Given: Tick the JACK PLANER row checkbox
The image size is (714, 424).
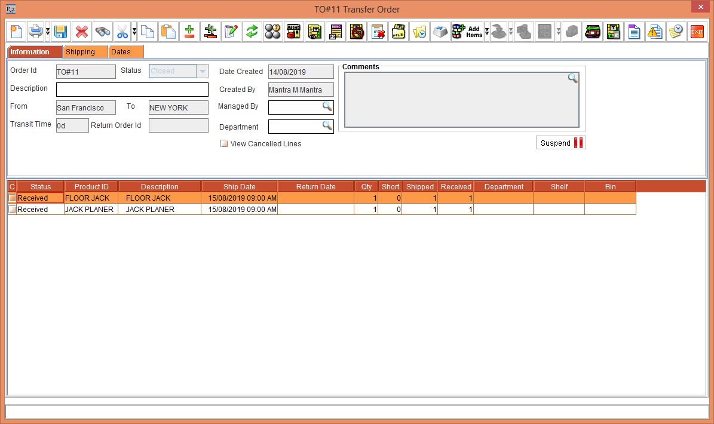Looking at the screenshot, I should click(11, 209).
